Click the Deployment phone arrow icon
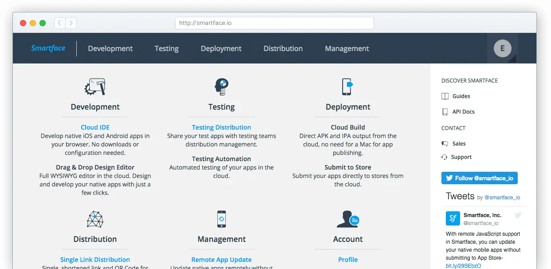The height and width of the screenshot is (269, 551). [x=347, y=87]
